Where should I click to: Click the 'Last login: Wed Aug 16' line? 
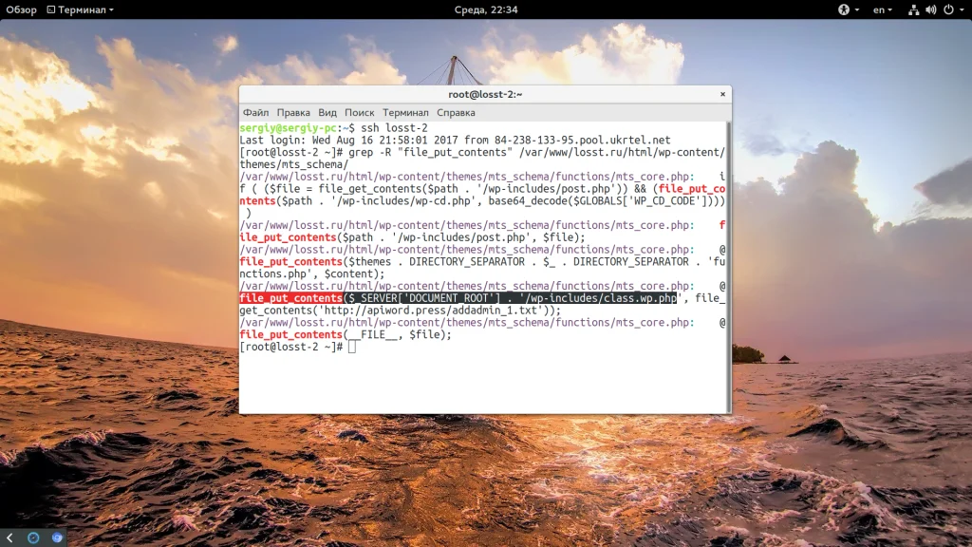(455, 141)
